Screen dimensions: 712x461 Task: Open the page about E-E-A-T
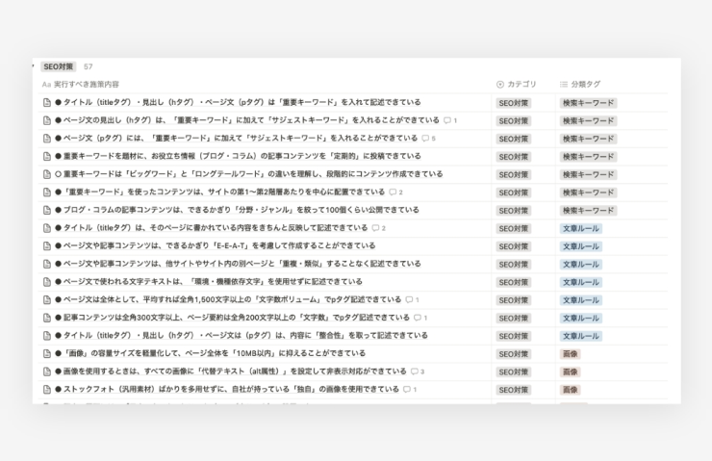[x=216, y=245]
